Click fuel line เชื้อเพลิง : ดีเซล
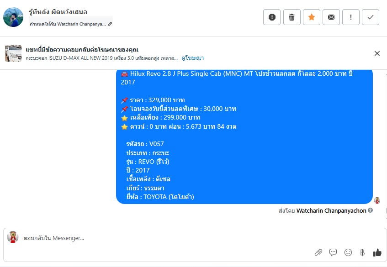The image size is (387, 267). tap(148, 179)
